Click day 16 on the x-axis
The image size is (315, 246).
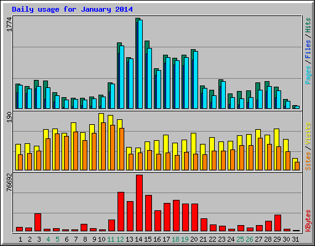pyautogui.click(x=157, y=239)
